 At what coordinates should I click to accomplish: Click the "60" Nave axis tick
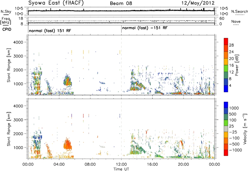click(x=222, y=19)
